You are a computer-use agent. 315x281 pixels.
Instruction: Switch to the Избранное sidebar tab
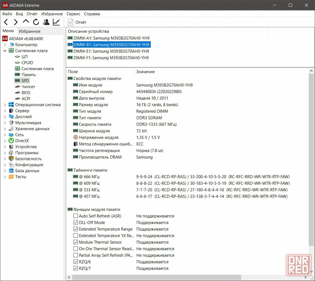click(30, 31)
